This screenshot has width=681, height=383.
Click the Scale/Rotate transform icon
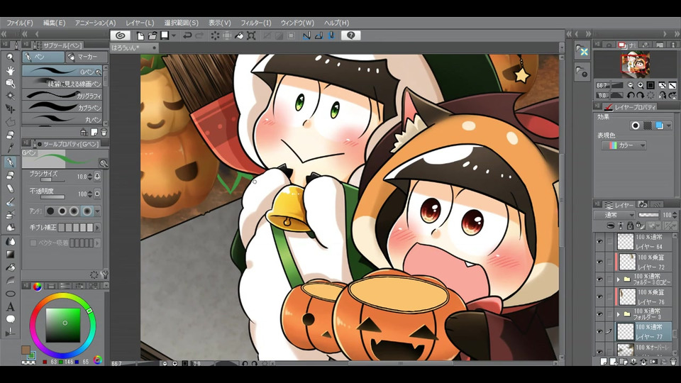(x=251, y=35)
